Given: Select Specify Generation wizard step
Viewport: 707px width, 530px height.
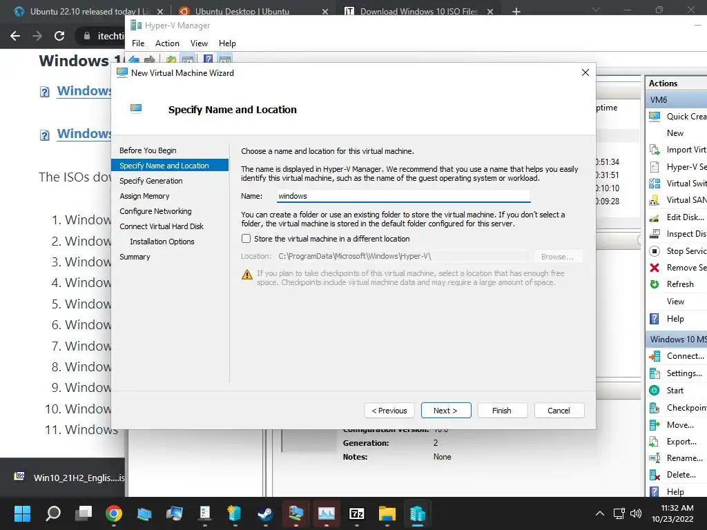Looking at the screenshot, I should point(151,181).
